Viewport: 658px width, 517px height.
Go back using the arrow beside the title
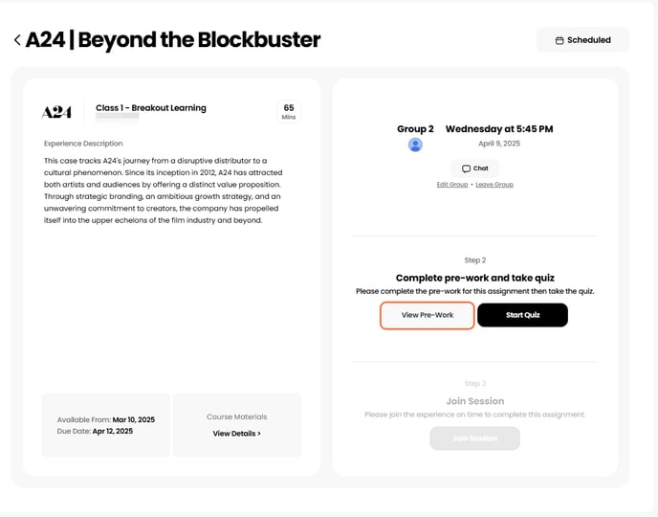(x=17, y=40)
